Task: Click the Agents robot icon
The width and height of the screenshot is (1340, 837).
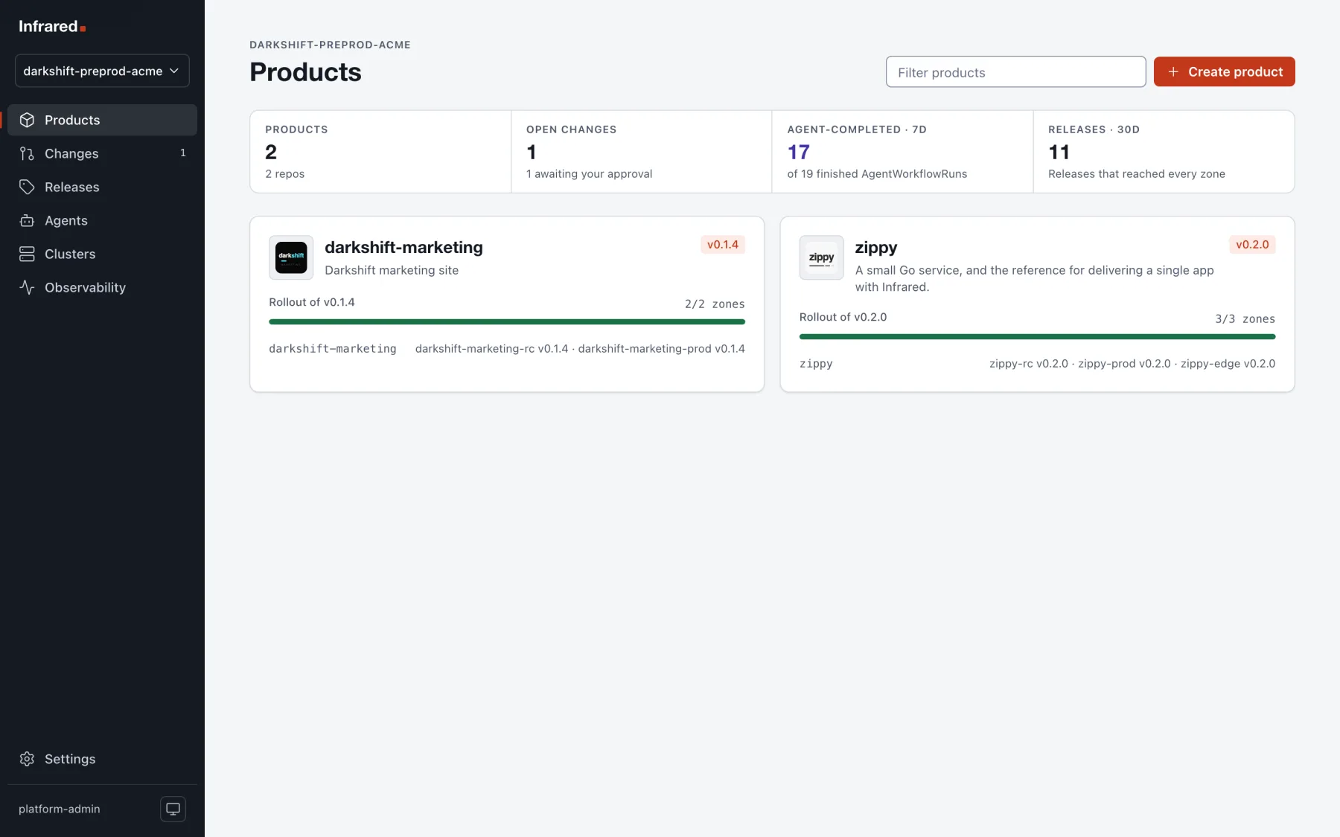Action: tap(27, 220)
